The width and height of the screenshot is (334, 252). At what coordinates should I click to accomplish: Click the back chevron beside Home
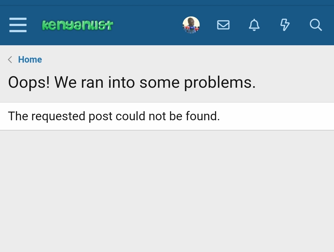(x=10, y=60)
